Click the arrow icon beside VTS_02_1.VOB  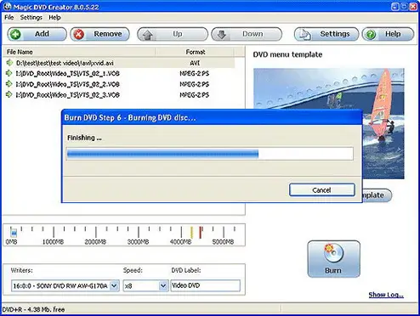[x=9, y=73]
